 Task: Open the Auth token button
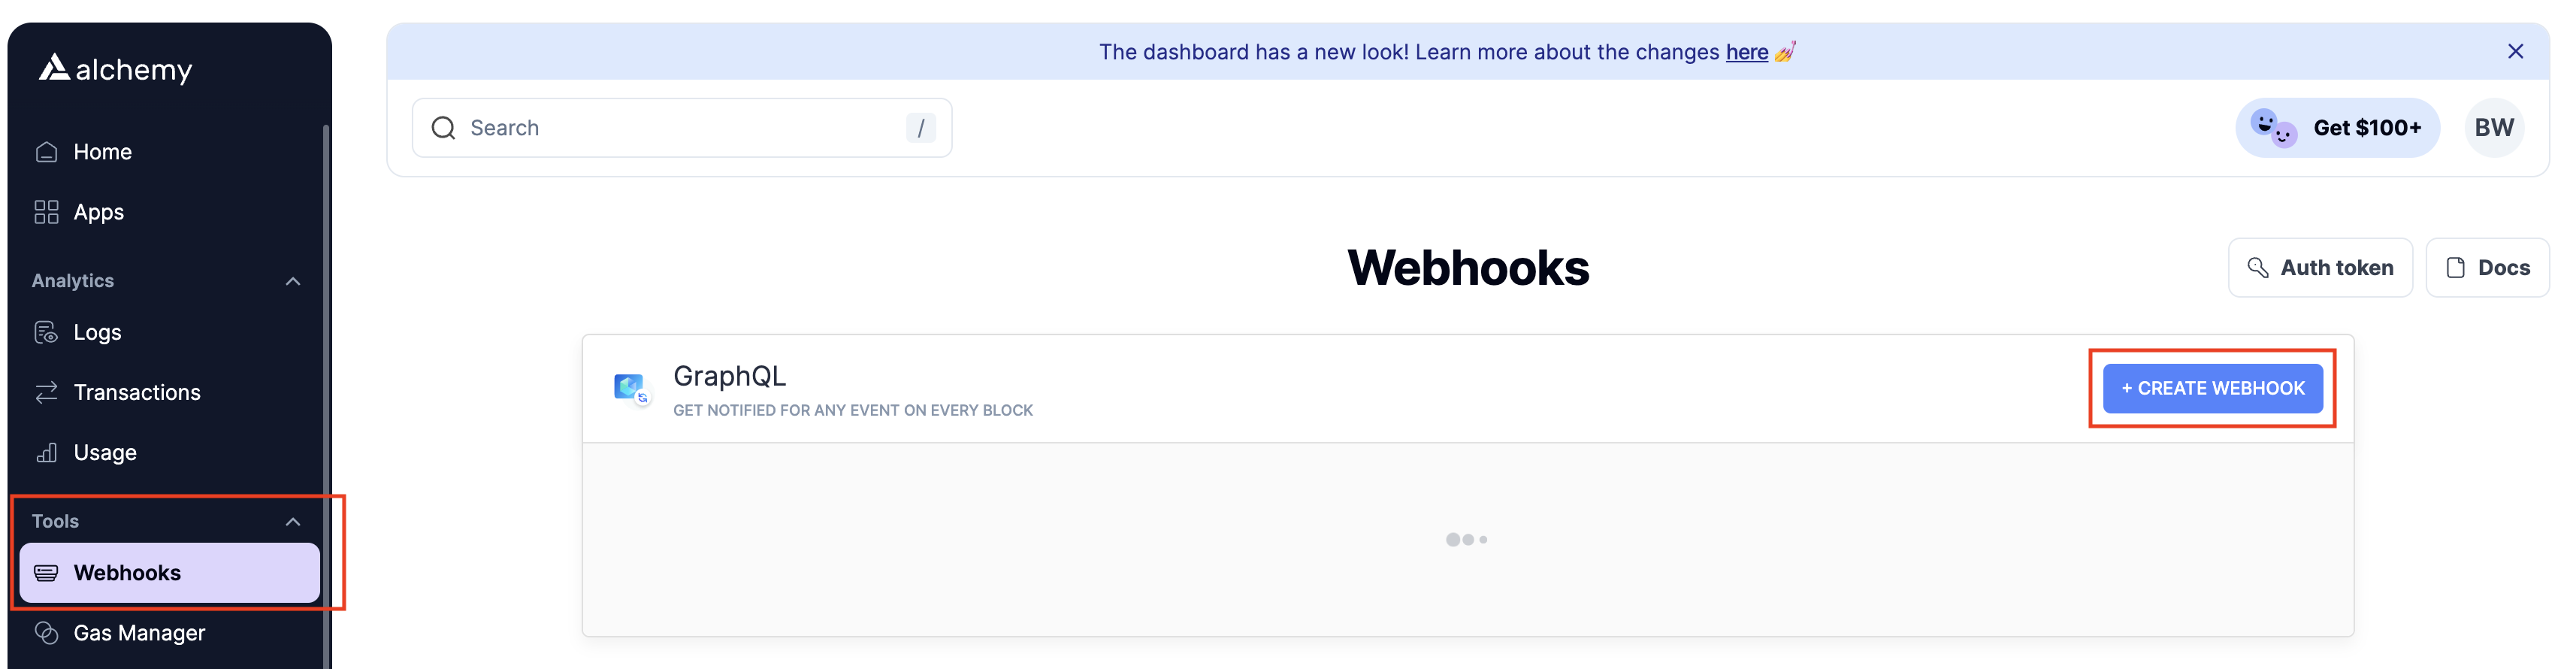tap(2319, 267)
